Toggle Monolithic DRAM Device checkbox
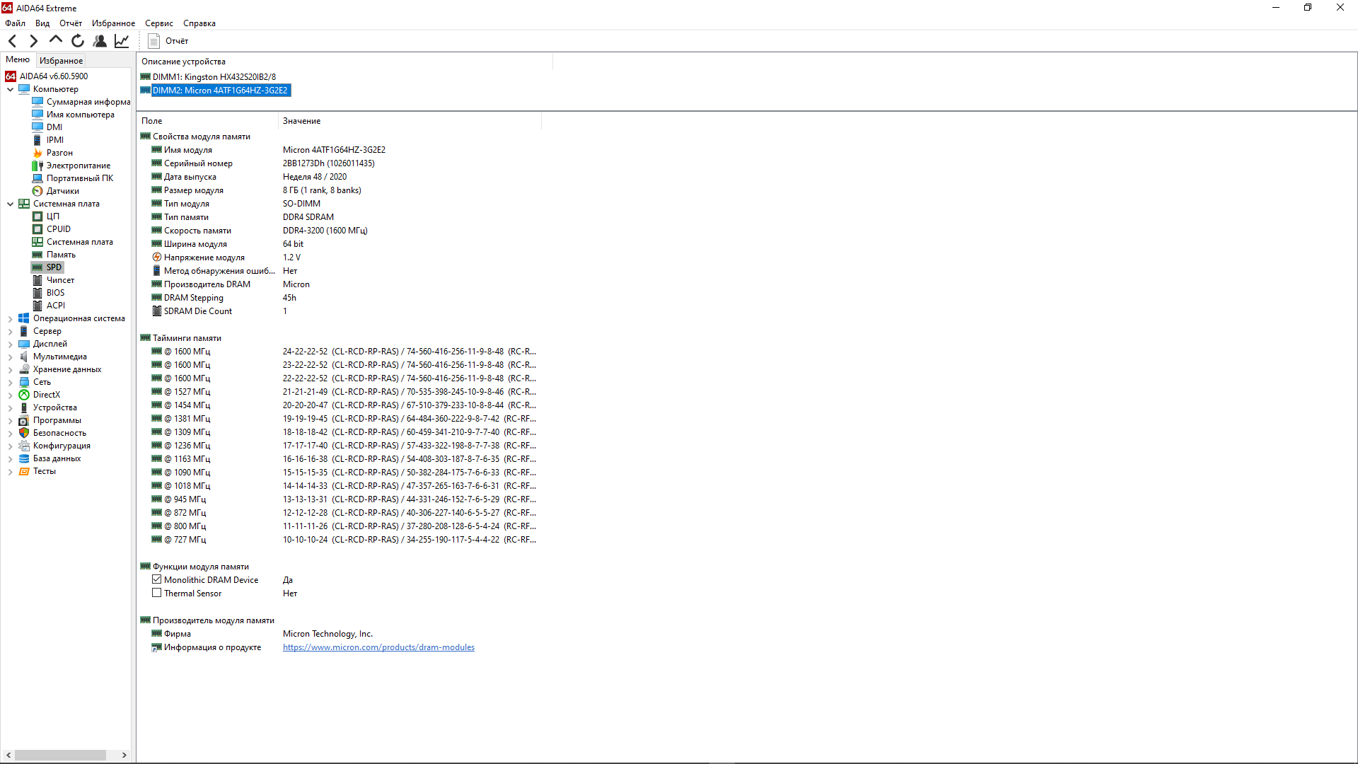Viewport: 1358px width, 764px height. tap(157, 579)
